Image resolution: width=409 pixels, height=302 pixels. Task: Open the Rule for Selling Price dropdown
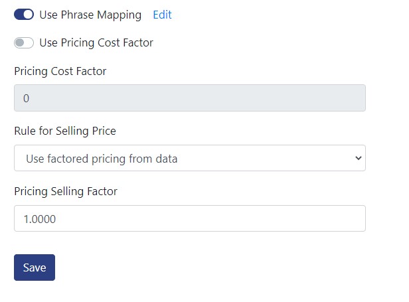[190, 158]
